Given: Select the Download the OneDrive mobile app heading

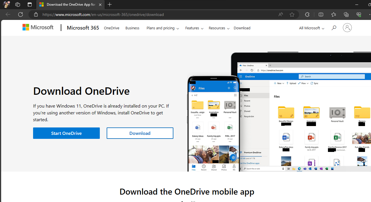Looking at the screenshot, I should tap(187, 191).
